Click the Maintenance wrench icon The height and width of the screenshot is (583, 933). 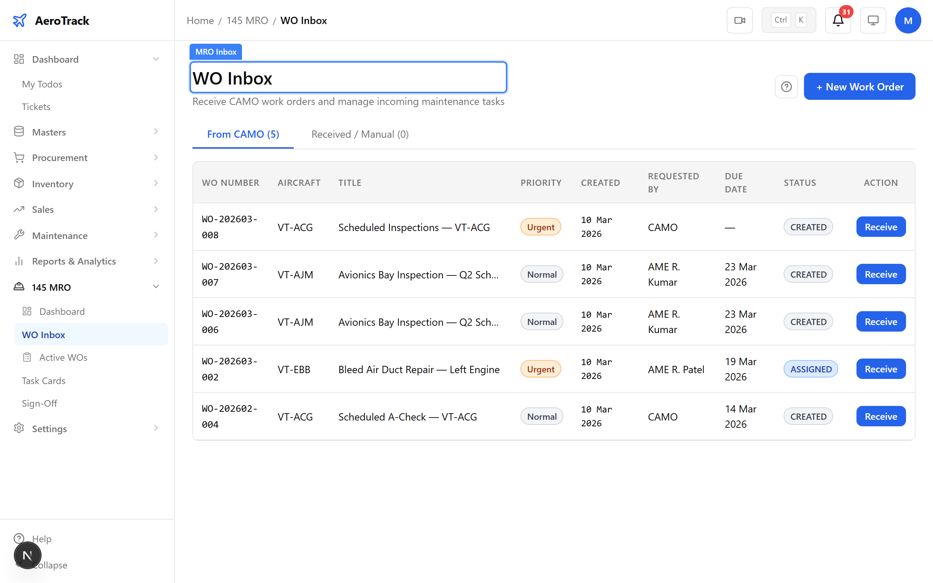tap(19, 235)
